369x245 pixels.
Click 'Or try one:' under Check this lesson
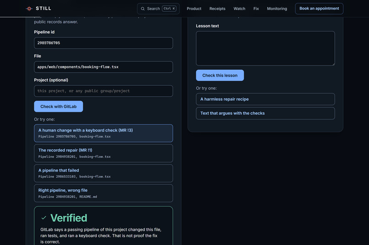(206, 88)
